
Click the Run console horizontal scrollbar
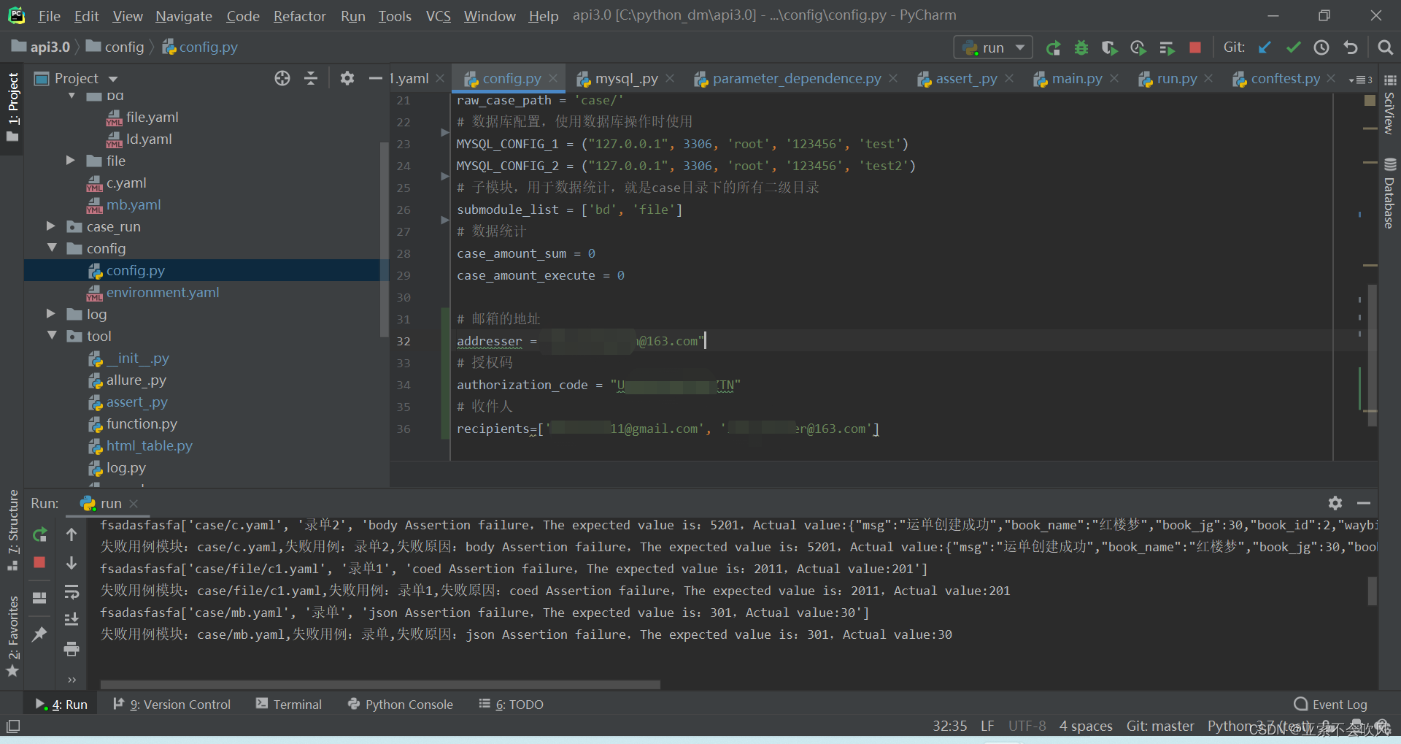[380, 685]
